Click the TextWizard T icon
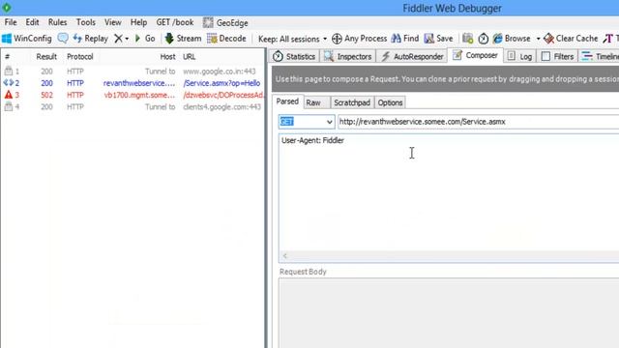619x348 pixels. point(607,39)
